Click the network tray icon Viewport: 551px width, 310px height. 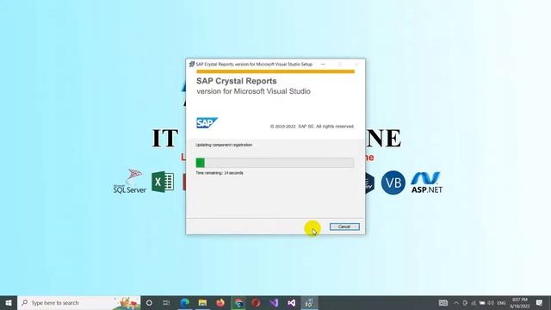coord(474,302)
